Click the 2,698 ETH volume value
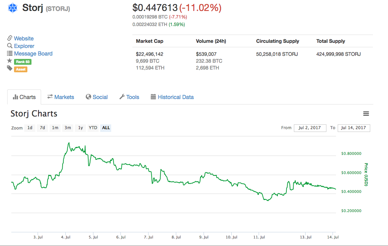Viewport: 388px width, 246px height. tap(207, 68)
